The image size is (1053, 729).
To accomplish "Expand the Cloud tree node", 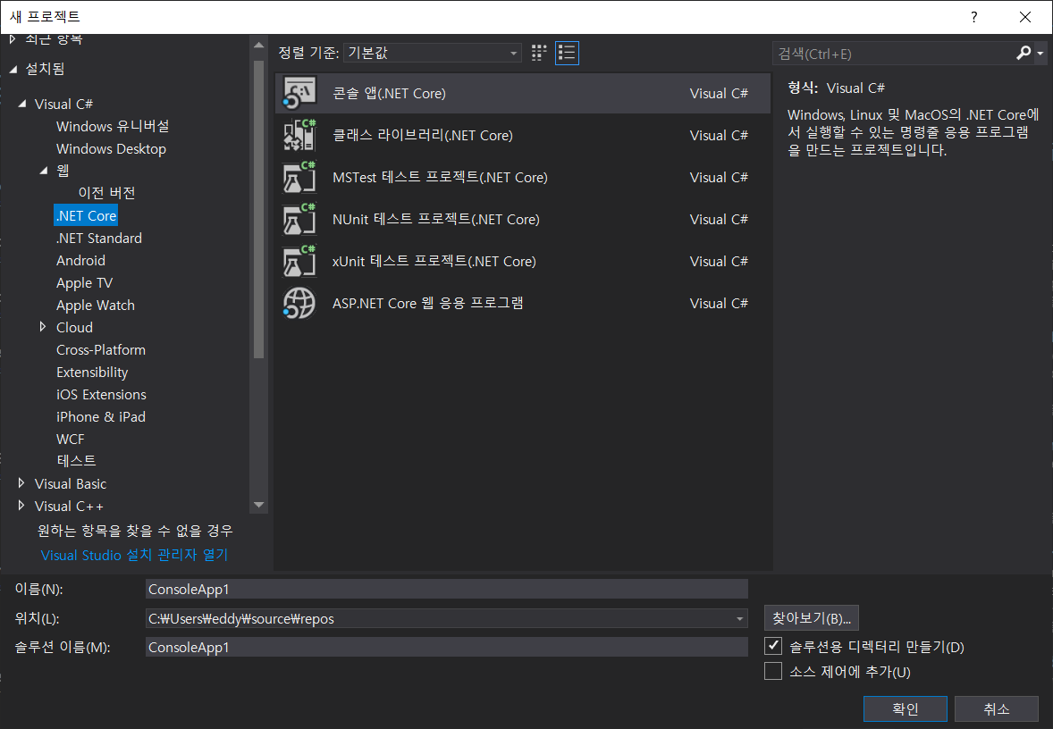I will (43, 327).
